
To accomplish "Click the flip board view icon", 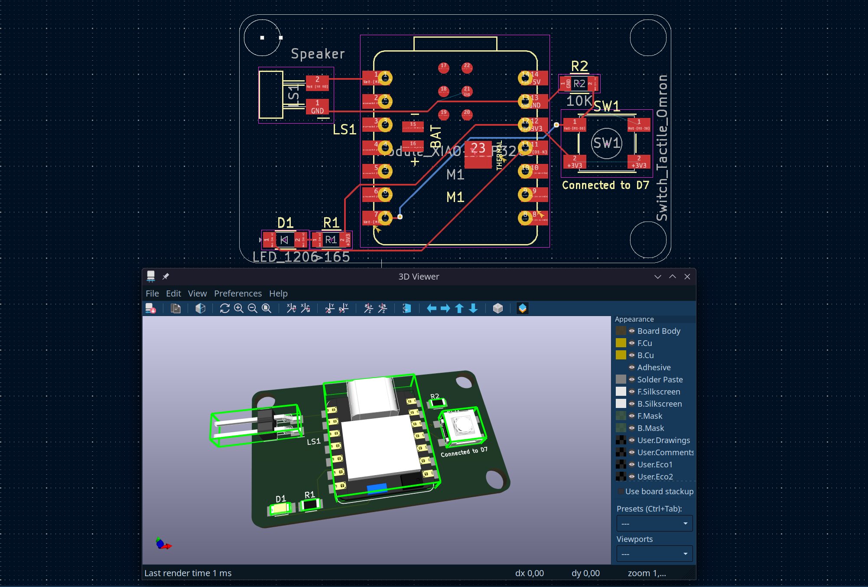I will [x=406, y=308].
